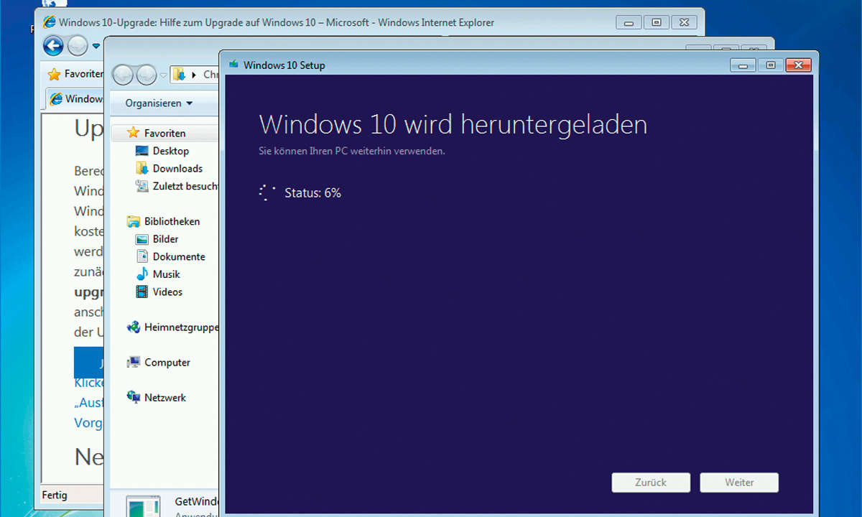Click Explorer back navigation button
The height and width of the screenshot is (517, 862).
(124, 74)
